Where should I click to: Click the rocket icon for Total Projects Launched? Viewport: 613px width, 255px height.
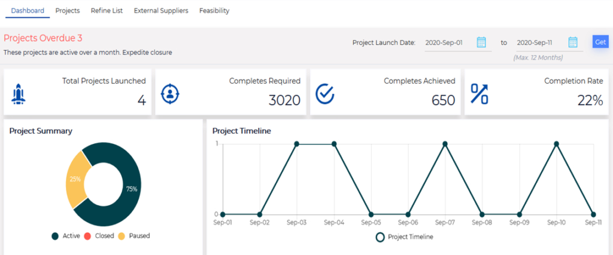18,94
